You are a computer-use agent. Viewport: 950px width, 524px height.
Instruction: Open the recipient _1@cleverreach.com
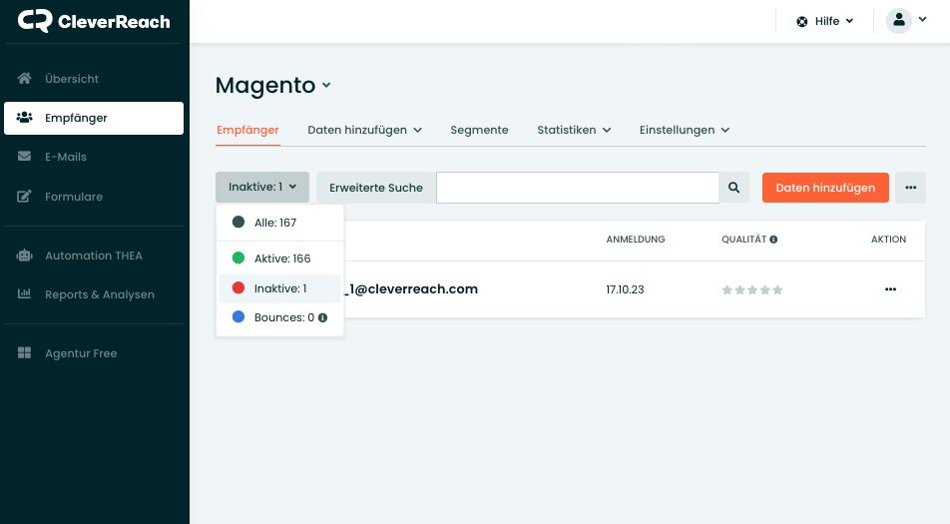click(411, 289)
